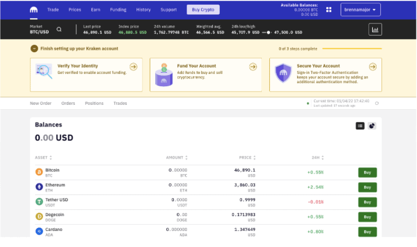Open the Support menu
The width and height of the screenshot is (417, 247).
pos(169,10)
